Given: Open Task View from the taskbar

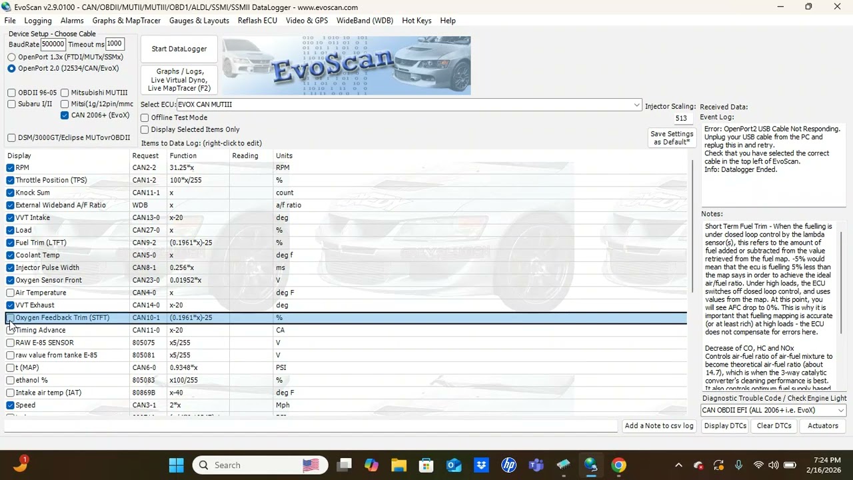Looking at the screenshot, I should 344,465.
